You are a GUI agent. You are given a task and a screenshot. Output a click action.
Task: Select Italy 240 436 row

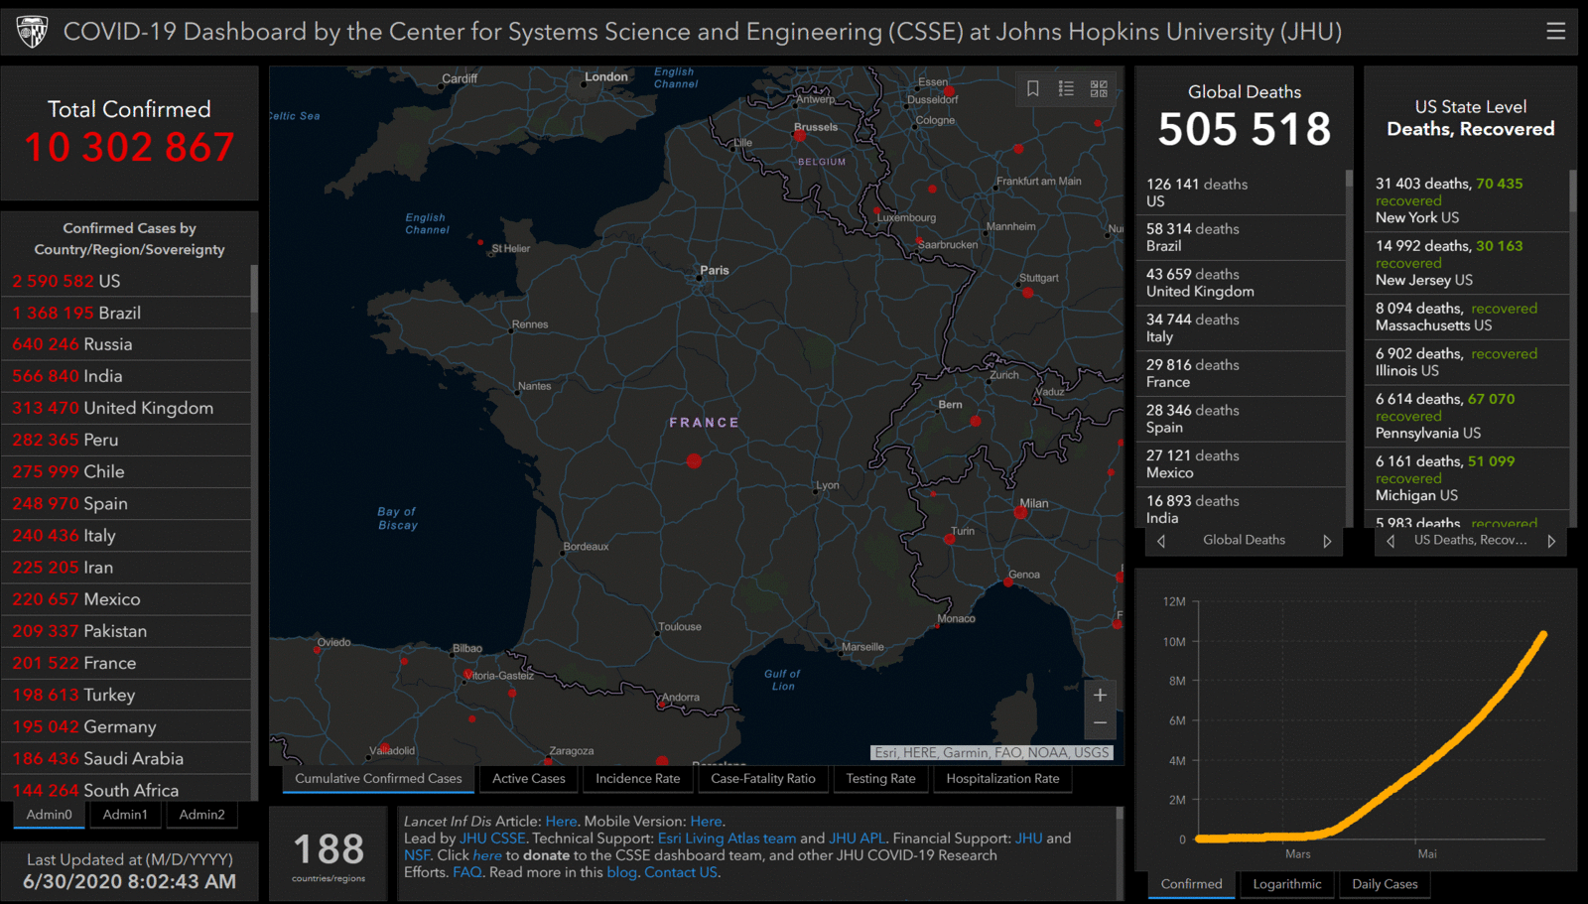[126, 535]
